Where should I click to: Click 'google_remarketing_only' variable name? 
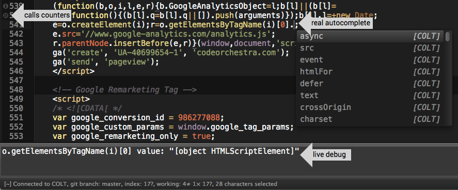click(x=125, y=136)
